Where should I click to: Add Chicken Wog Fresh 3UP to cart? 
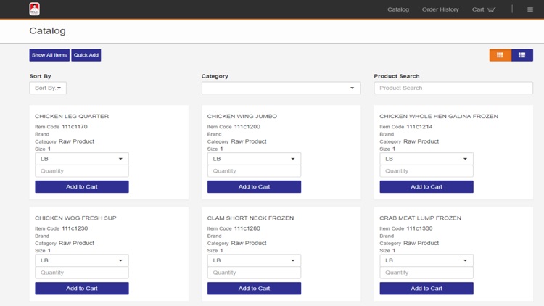[x=82, y=288]
